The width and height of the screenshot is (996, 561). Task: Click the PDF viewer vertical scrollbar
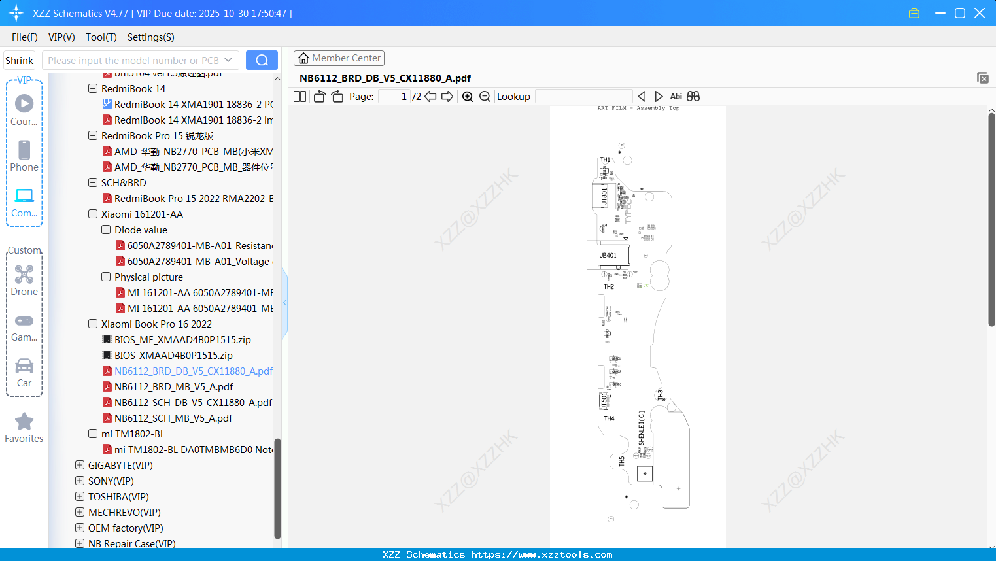(991, 219)
